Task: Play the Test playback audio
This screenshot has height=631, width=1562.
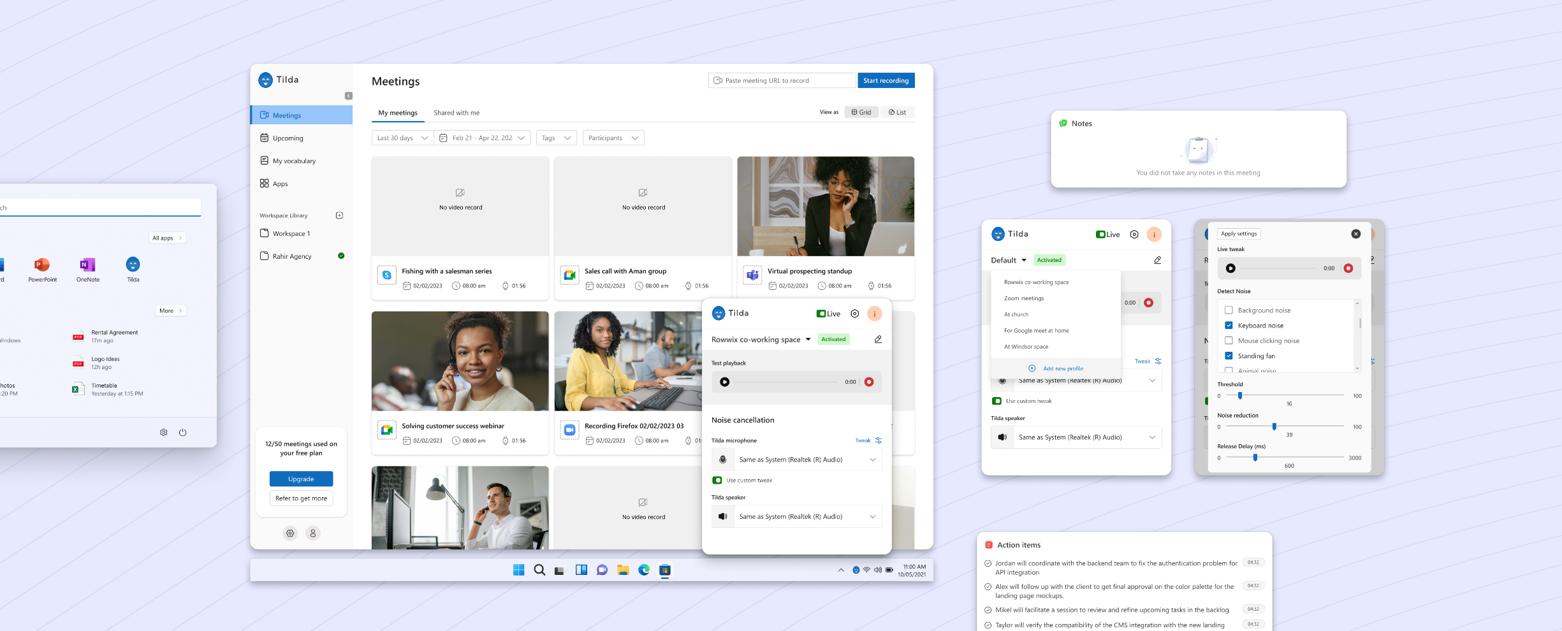Action: click(724, 382)
